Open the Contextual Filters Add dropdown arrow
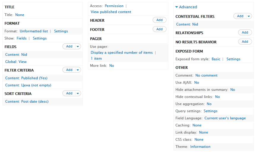 249,16
